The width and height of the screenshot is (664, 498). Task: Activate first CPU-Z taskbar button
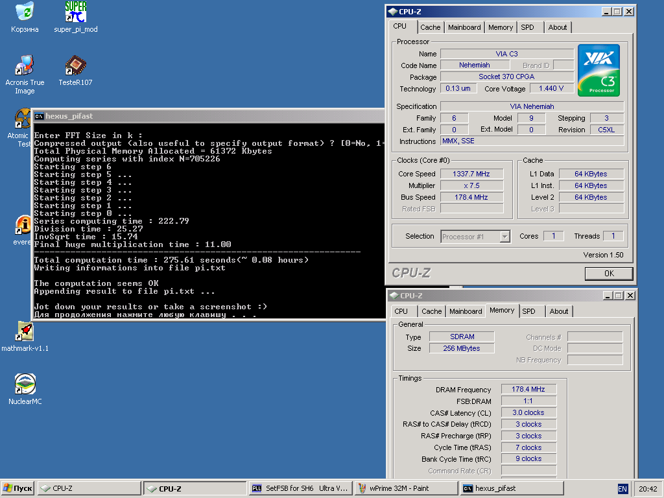(89, 488)
